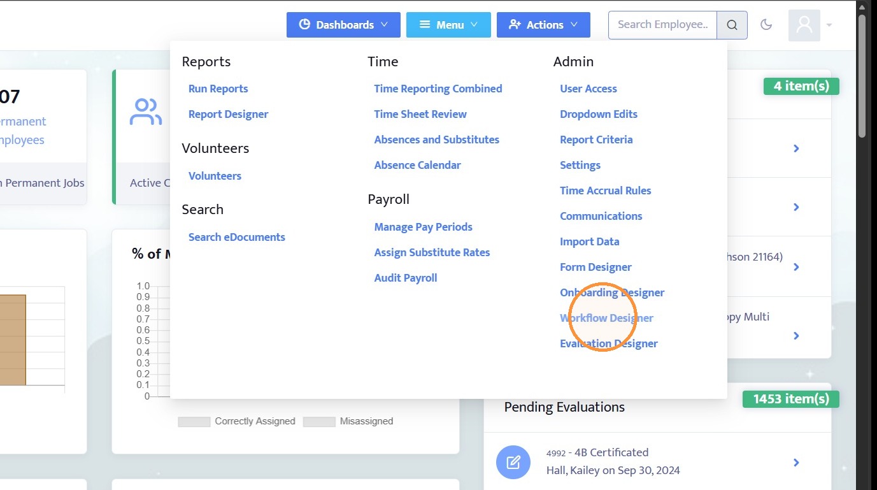Open the Actions dropdown
This screenshot has height=490, width=877.
coord(543,25)
